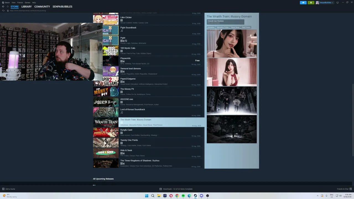Open Windows taskbar search
Screen dimensions: 354x199
tap(153, 196)
